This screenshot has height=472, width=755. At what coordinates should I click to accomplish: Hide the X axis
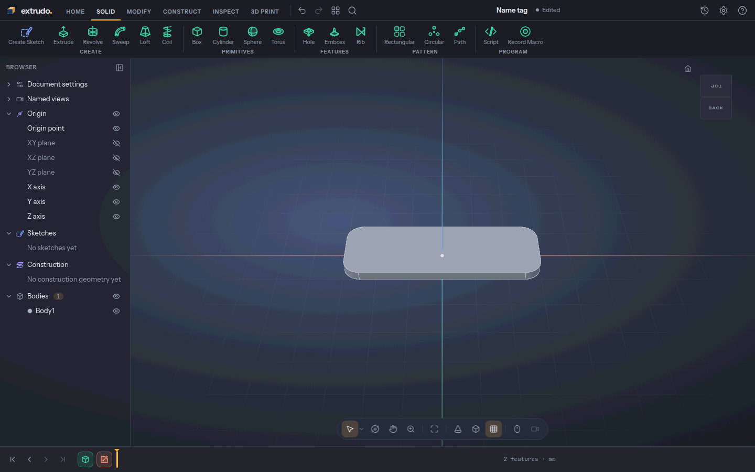click(x=116, y=187)
